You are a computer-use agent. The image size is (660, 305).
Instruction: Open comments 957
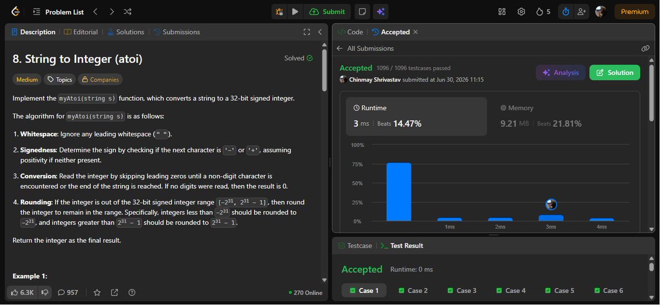(x=68, y=292)
